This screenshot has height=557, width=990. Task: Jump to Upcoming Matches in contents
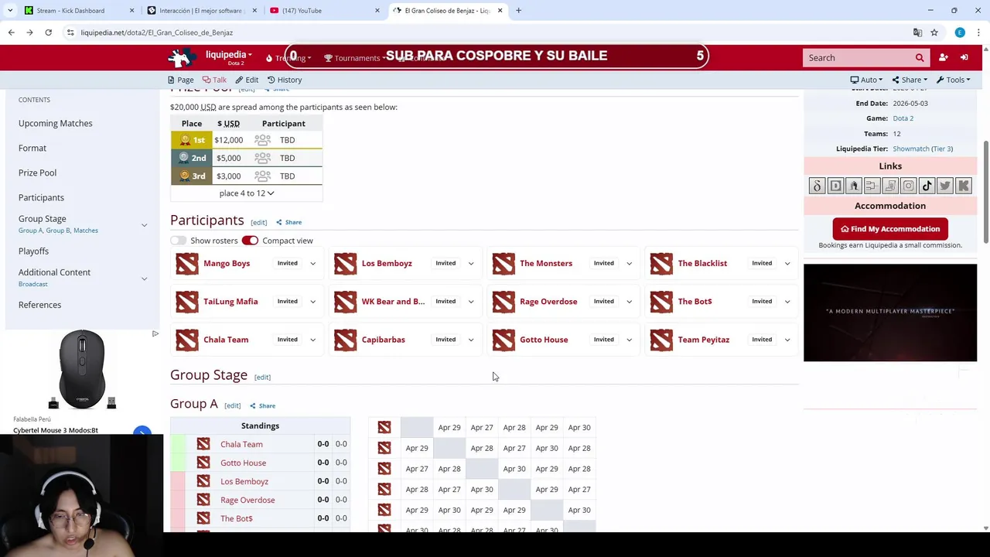tap(55, 124)
